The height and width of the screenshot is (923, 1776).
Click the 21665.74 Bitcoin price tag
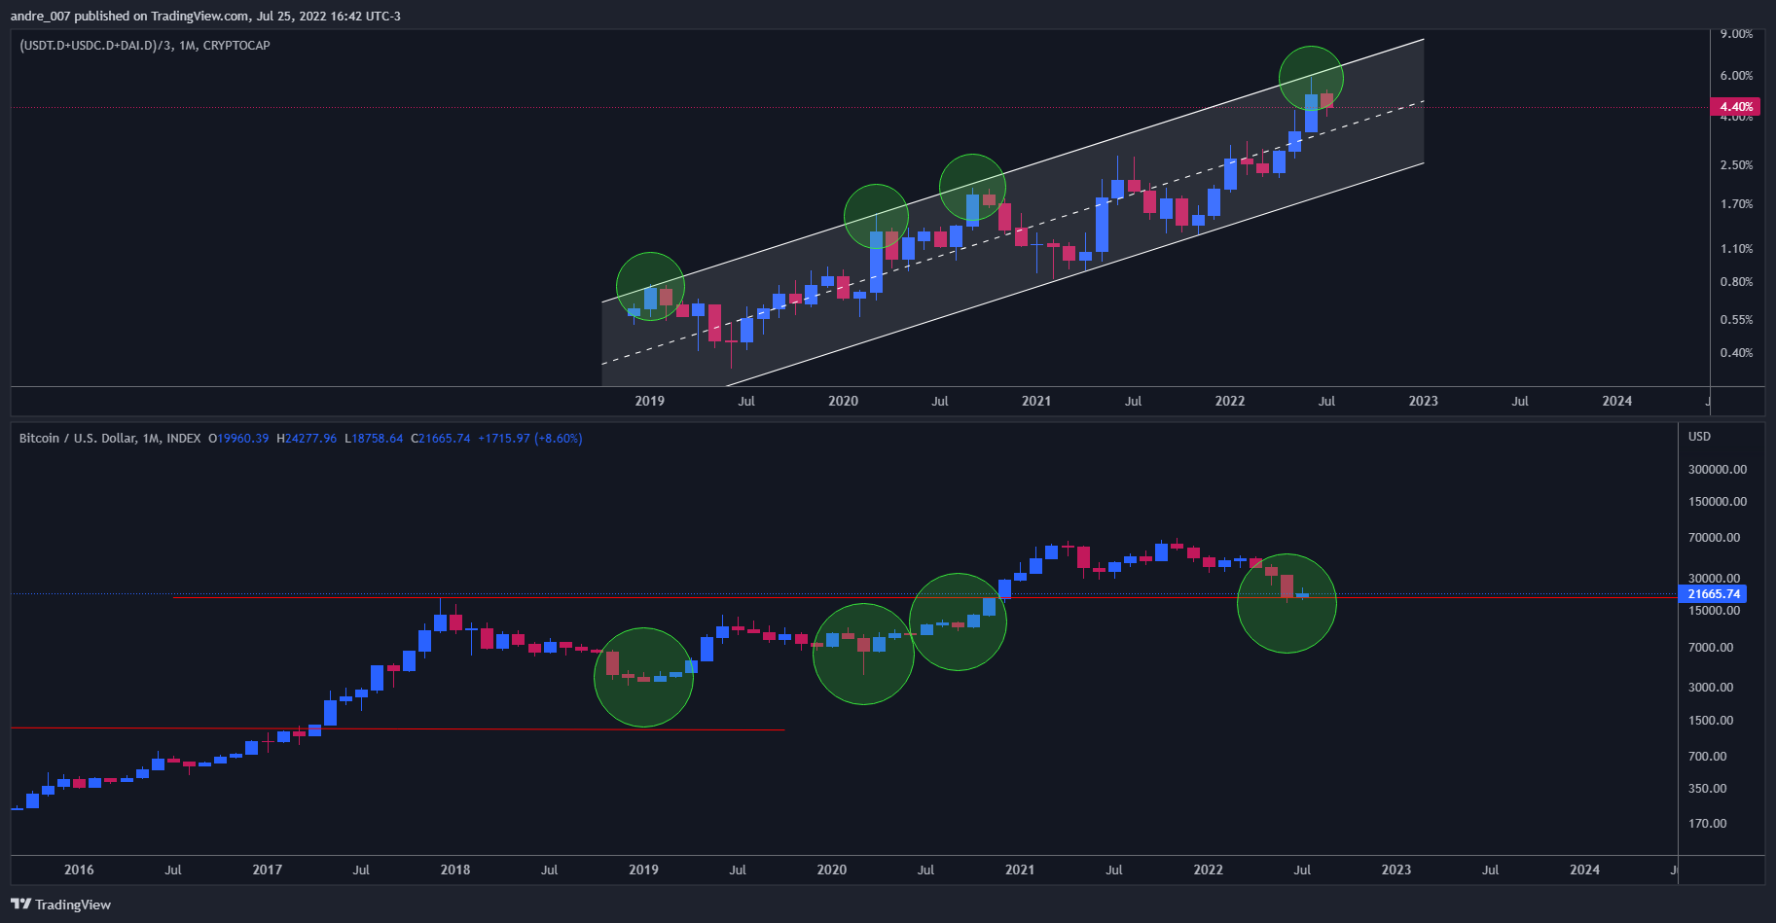point(1713,593)
